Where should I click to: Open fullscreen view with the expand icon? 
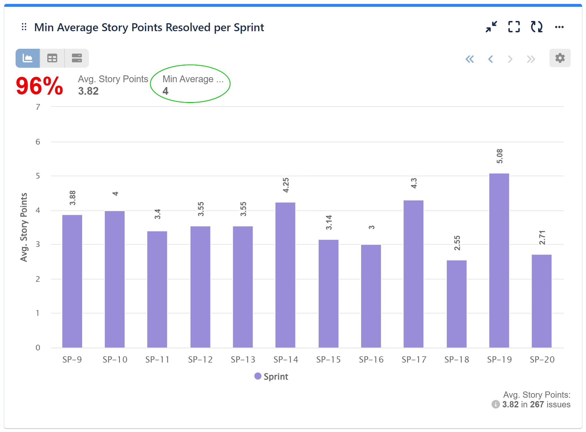tap(514, 27)
